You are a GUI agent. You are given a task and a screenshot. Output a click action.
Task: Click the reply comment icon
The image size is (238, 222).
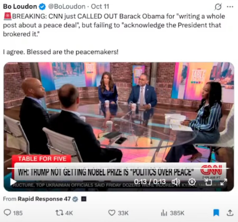(7, 212)
